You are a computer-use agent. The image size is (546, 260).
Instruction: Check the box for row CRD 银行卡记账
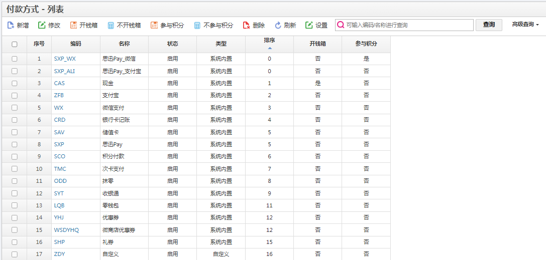tap(14, 120)
